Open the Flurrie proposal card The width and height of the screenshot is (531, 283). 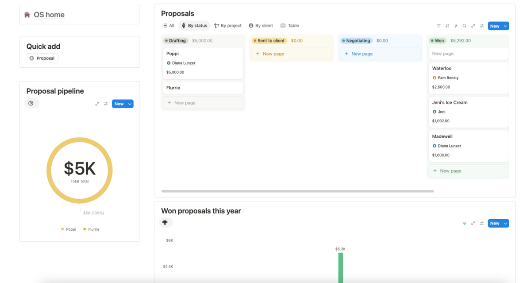pyautogui.click(x=203, y=88)
